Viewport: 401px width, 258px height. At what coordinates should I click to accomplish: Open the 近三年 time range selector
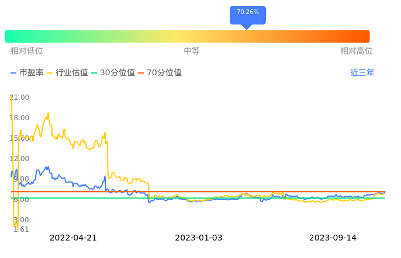[362, 73]
